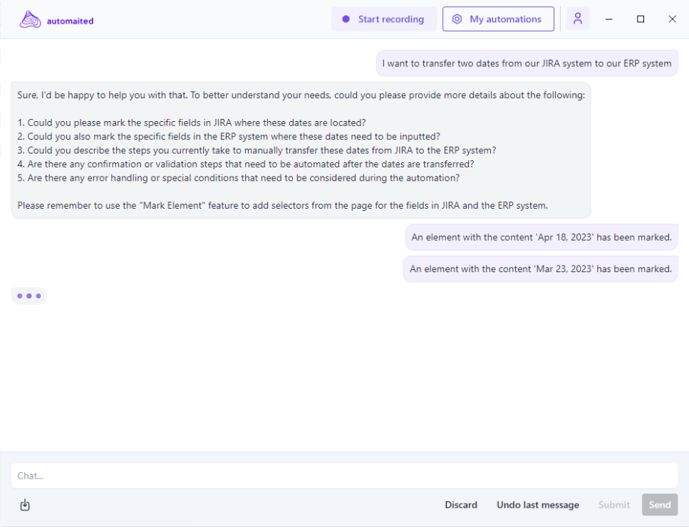Select the 'Apr 18, 2023' marked element message
Screen dimensions: 689x527
[x=542, y=237]
